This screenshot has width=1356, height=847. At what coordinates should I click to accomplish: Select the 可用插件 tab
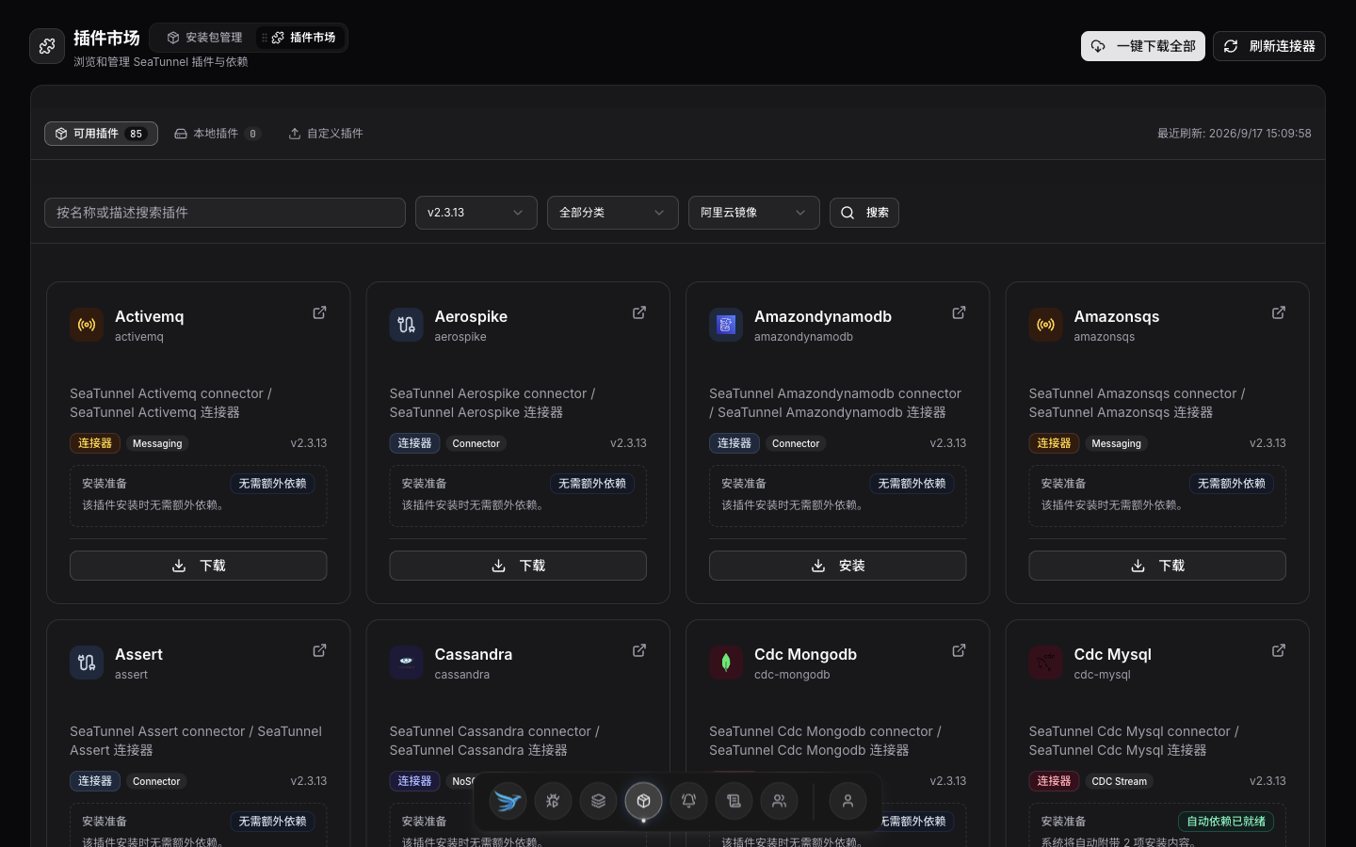click(101, 134)
